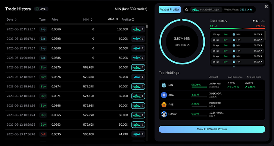274x146 pixels.
Task: Sort trades by Date column
Action: coord(12,20)
